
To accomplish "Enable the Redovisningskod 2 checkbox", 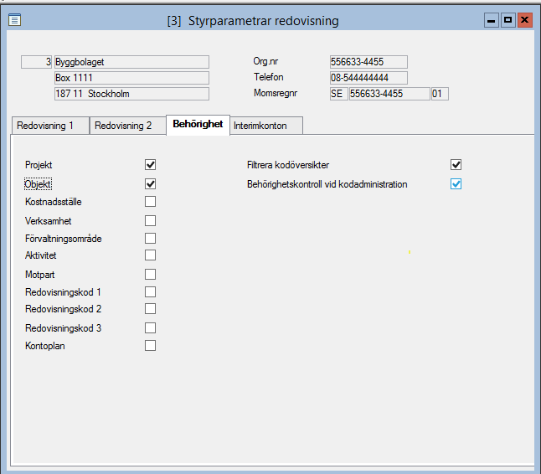I will coord(150,309).
